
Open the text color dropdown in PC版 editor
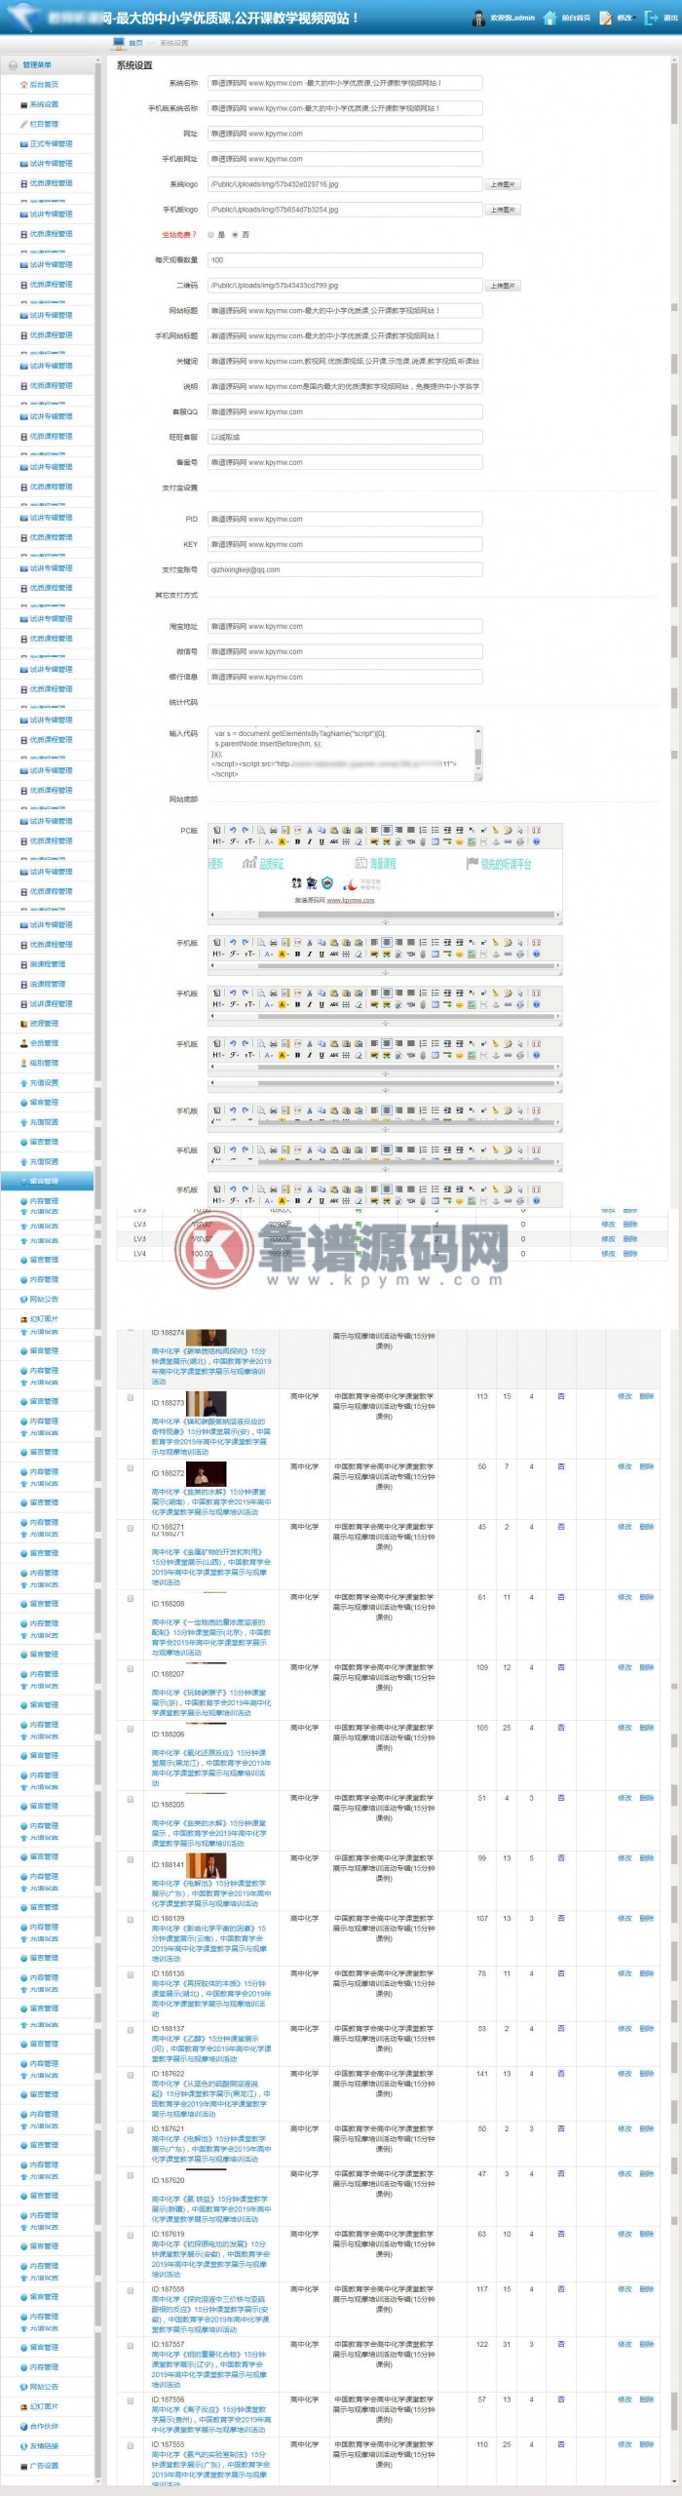[x=268, y=841]
